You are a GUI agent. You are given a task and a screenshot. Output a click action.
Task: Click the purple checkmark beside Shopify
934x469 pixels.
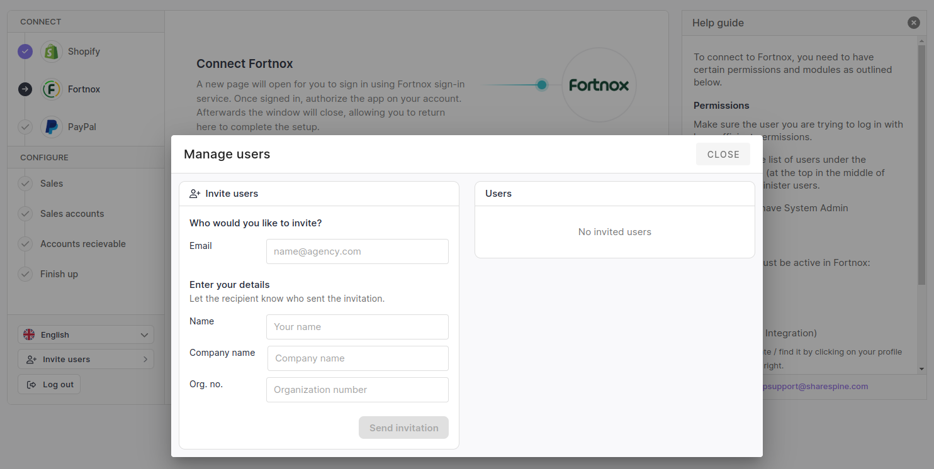(25, 52)
